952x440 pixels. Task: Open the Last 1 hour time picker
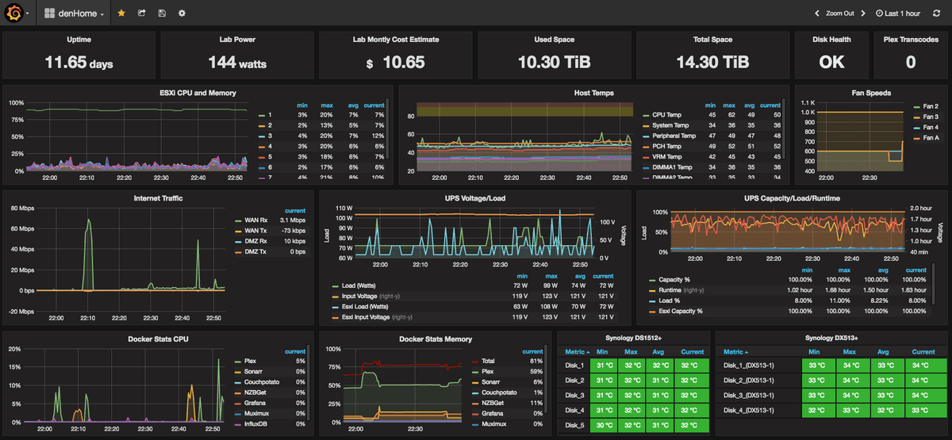point(898,13)
